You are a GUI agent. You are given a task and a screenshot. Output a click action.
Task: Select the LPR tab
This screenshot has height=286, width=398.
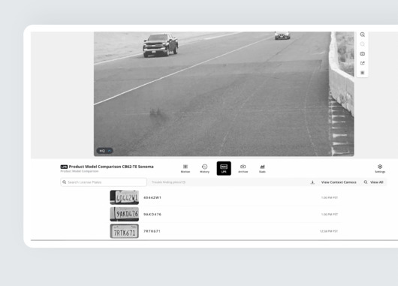[224, 168]
